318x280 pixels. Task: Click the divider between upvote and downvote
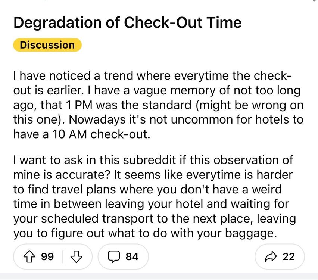point(63,256)
